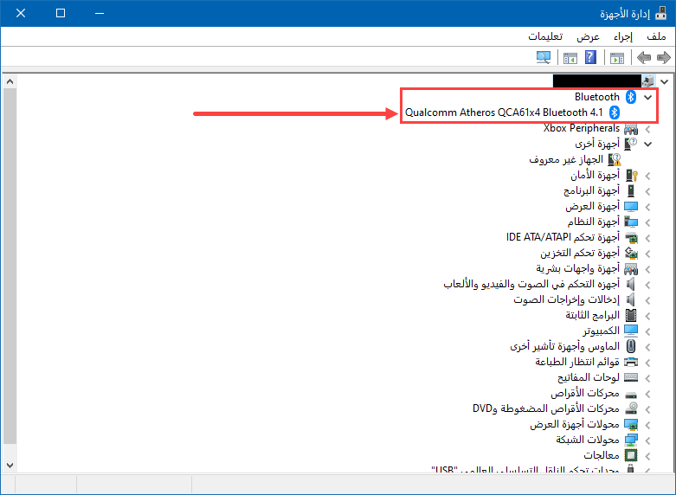Expand the أجهزة البرنامج chevron
Viewport: 676px width, 495px height.
coord(647,191)
